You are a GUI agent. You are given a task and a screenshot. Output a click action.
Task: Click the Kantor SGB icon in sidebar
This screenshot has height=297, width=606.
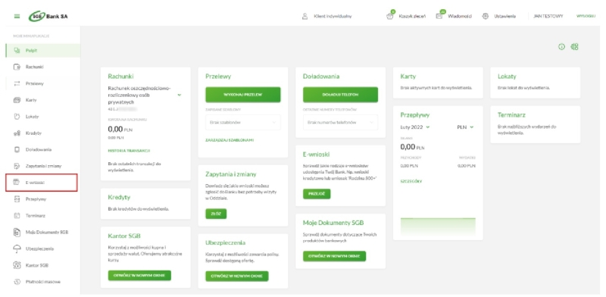[x=17, y=265]
